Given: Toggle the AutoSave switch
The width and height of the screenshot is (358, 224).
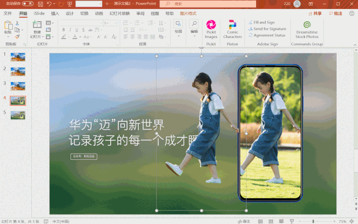Looking at the screenshot, I should [27, 4].
